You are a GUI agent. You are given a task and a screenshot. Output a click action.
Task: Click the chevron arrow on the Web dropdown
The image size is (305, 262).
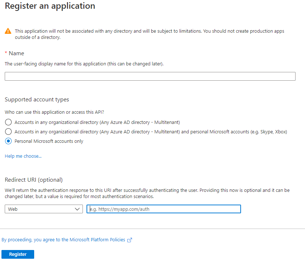(x=77, y=209)
